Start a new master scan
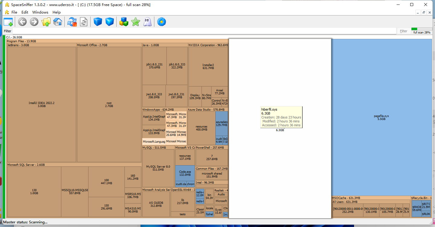 [72, 22]
